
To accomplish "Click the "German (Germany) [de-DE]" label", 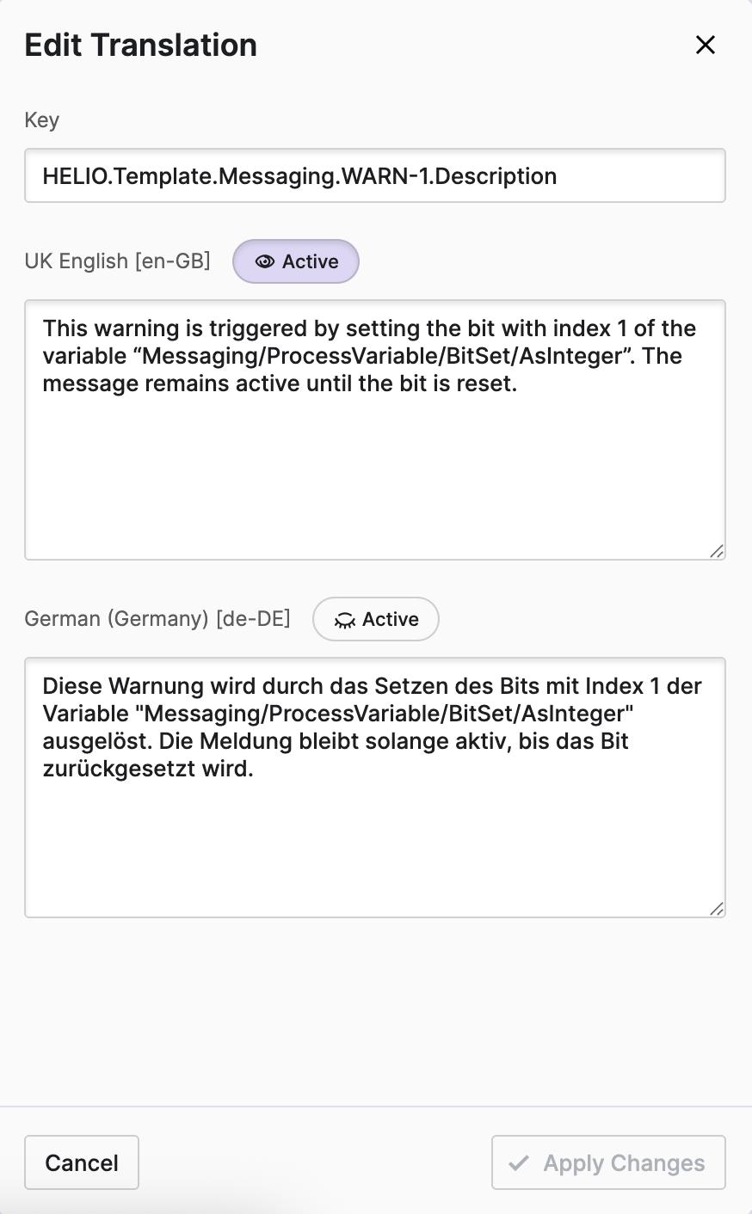I will click(157, 619).
